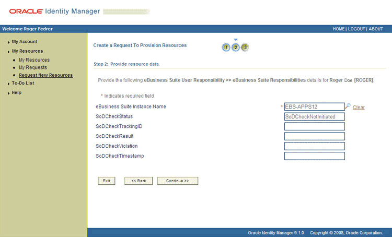Open Request New Resources link
Image resolution: width=392 pixels, height=237 pixels.
point(46,75)
